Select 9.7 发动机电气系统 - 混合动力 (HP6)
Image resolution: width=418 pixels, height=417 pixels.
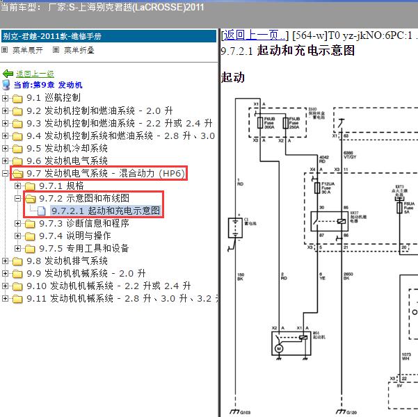pos(106,173)
